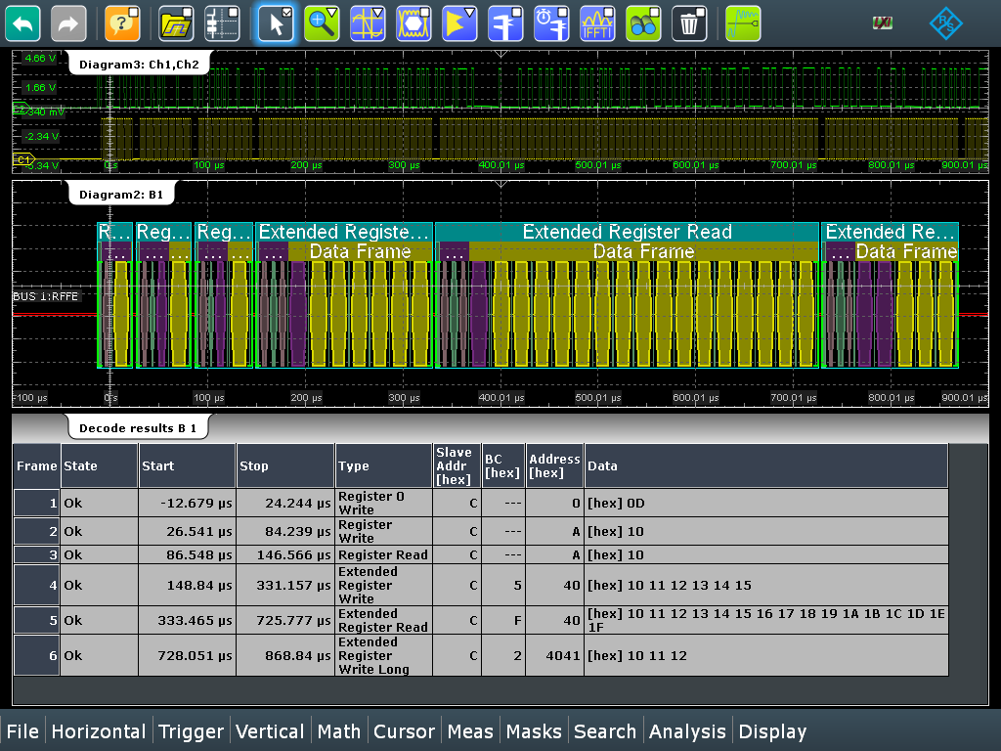Open the Trigger menu

click(192, 731)
